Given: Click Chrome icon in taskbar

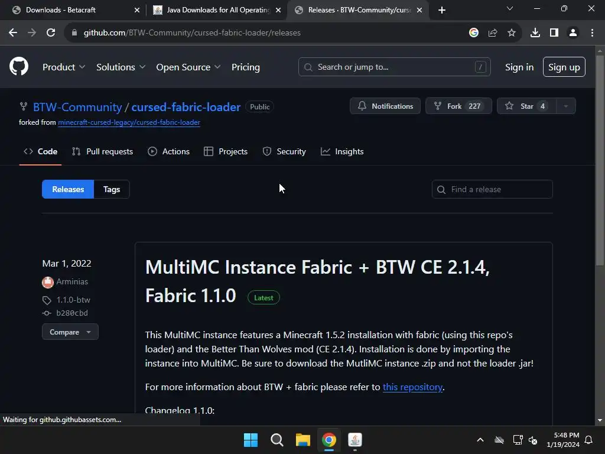Looking at the screenshot, I should [328, 440].
